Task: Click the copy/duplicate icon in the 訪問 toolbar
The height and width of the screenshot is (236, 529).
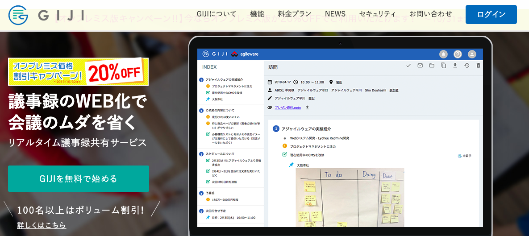Action: (x=443, y=66)
